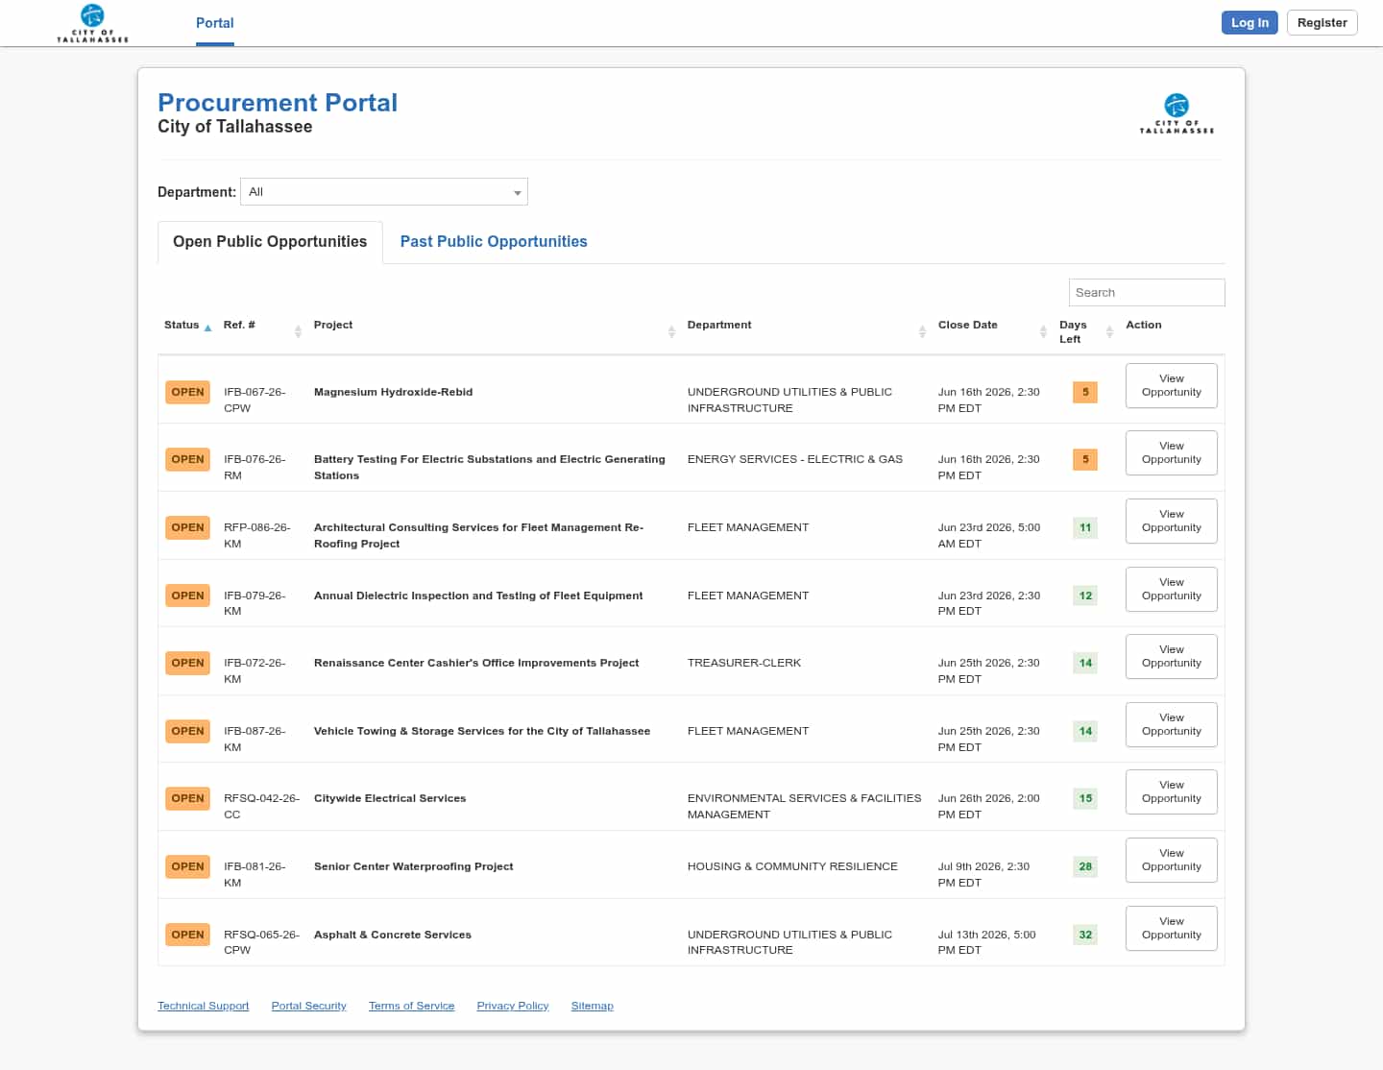Image resolution: width=1383 pixels, height=1070 pixels.
Task: Click the reference number IFB-076-26-RM
Action: (255, 467)
